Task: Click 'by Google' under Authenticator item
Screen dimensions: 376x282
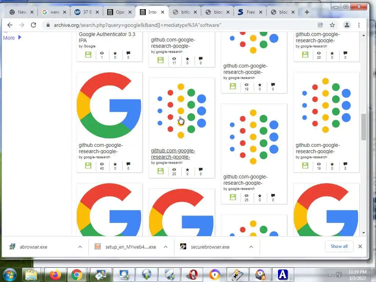Action: pyautogui.click(x=87, y=46)
